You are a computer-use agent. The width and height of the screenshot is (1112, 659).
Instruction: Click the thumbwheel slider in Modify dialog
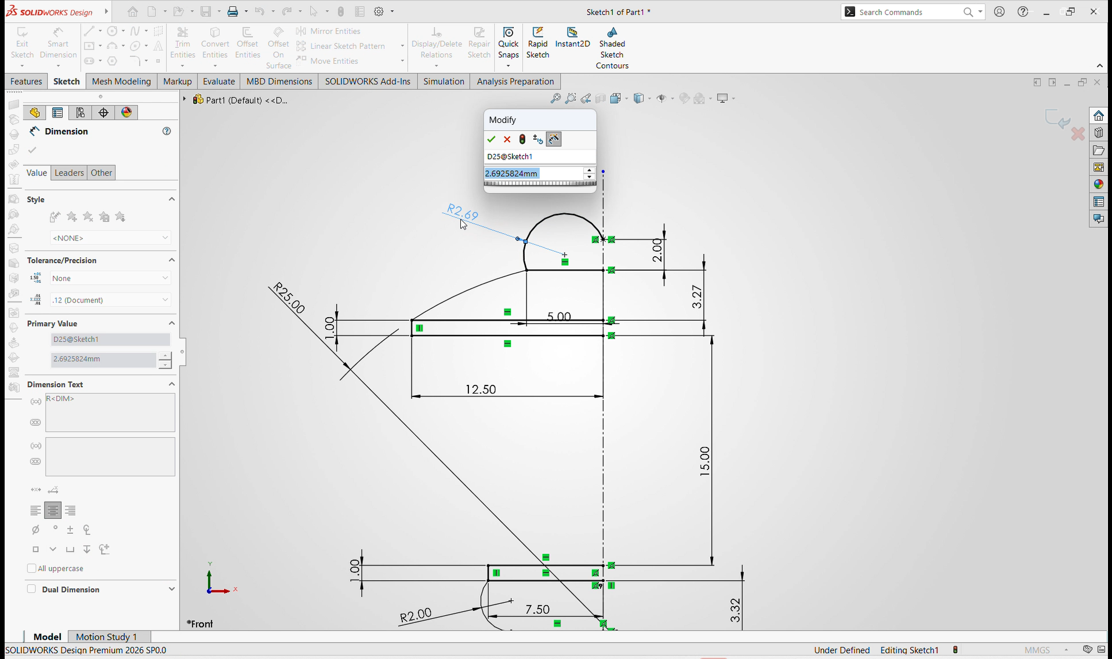pos(540,184)
